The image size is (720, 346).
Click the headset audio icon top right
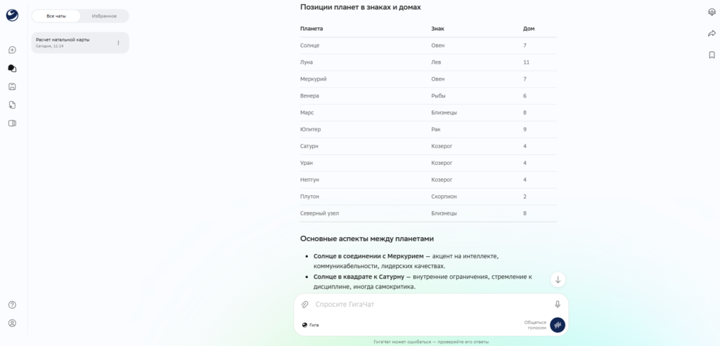(712, 13)
